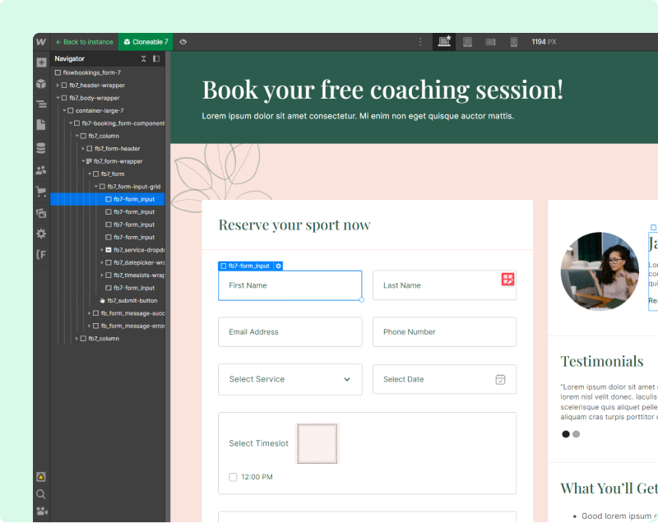Click the Cloneable 7 badge
This screenshot has height=523, width=658.
146,41
